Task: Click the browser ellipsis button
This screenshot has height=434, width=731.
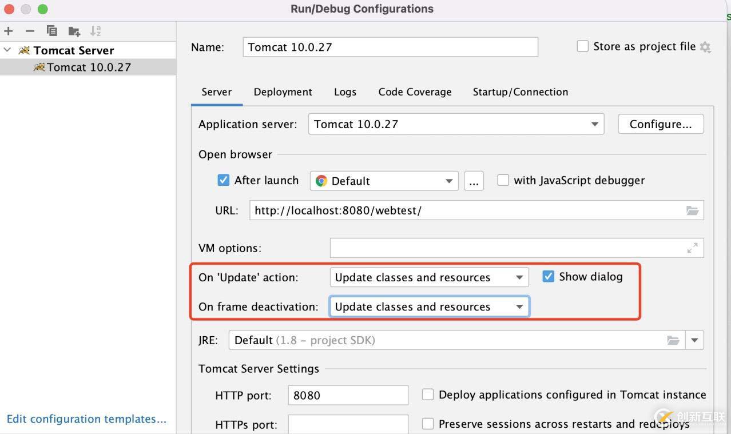Action: (474, 181)
